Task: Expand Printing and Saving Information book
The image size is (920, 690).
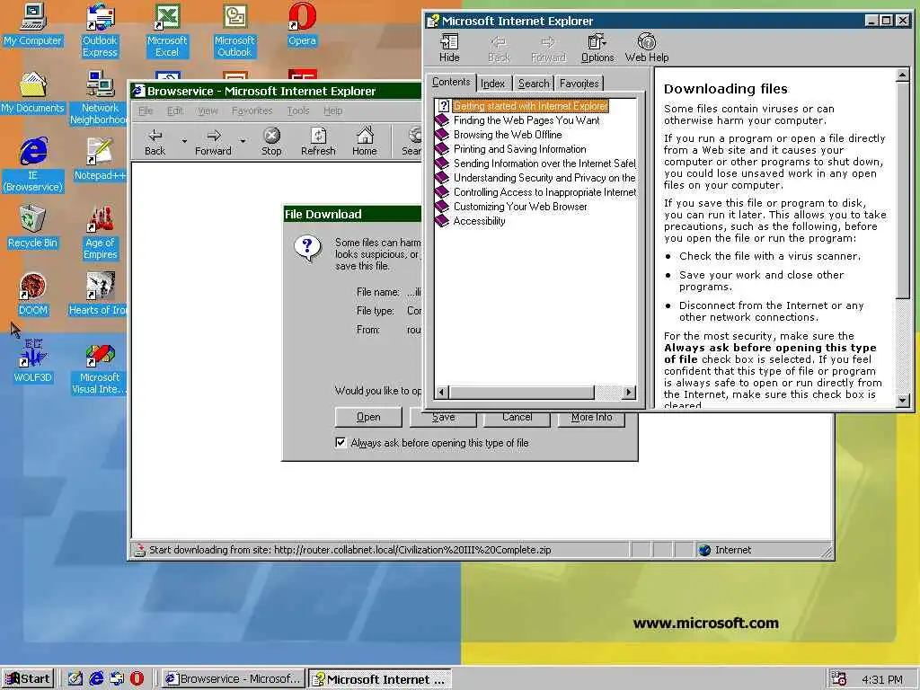Action: pos(442,149)
